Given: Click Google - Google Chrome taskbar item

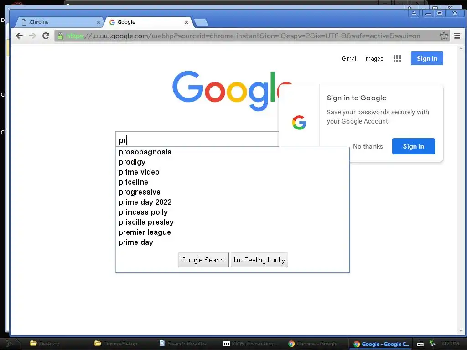Looking at the screenshot, I should pyautogui.click(x=381, y=344).
